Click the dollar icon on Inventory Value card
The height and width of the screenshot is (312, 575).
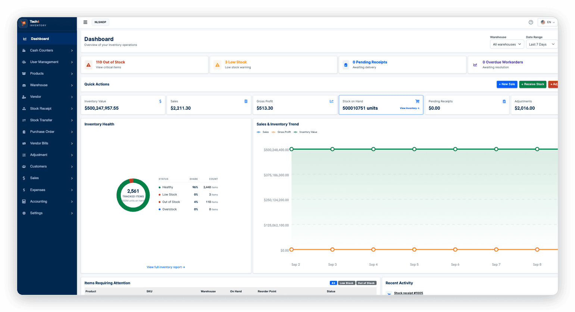[x=160, y=101]
